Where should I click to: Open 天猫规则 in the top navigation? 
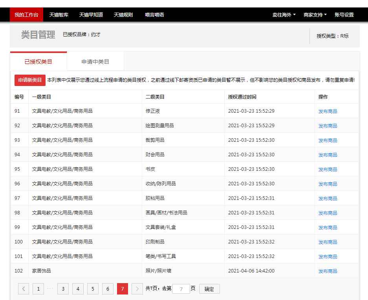click(123, 15)
